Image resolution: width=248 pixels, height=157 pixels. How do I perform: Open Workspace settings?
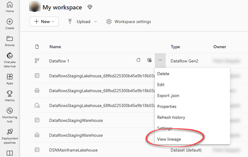coord(129,22)
